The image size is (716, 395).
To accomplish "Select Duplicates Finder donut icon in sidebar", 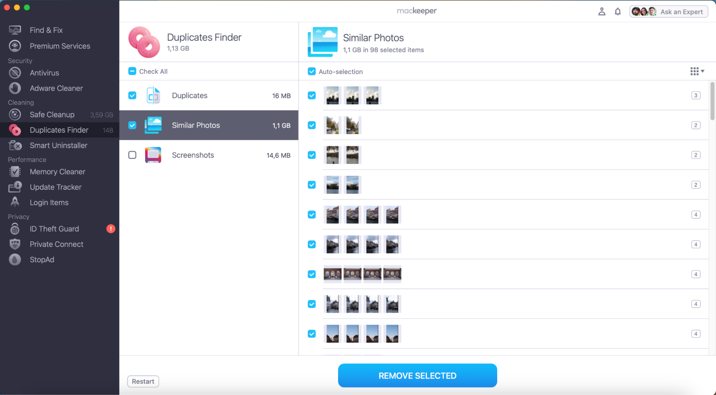I will 15,130.
